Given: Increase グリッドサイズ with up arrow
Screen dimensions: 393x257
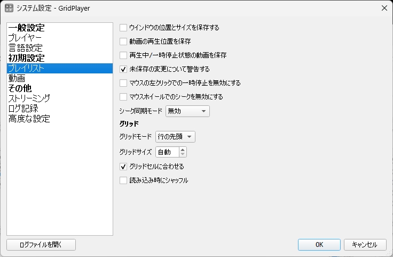Looking at the screenshot, I should click(183, 150).
